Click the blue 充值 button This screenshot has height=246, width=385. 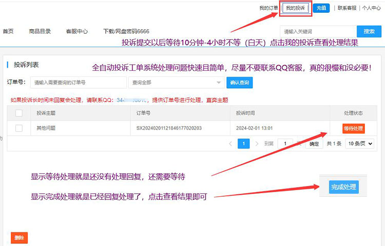[x=321, y=8]
